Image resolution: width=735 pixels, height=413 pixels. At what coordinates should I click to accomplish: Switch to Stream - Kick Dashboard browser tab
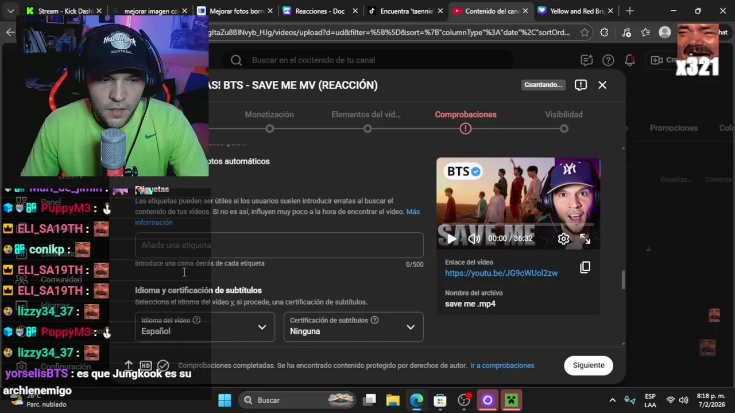click(x=64, y=11)
